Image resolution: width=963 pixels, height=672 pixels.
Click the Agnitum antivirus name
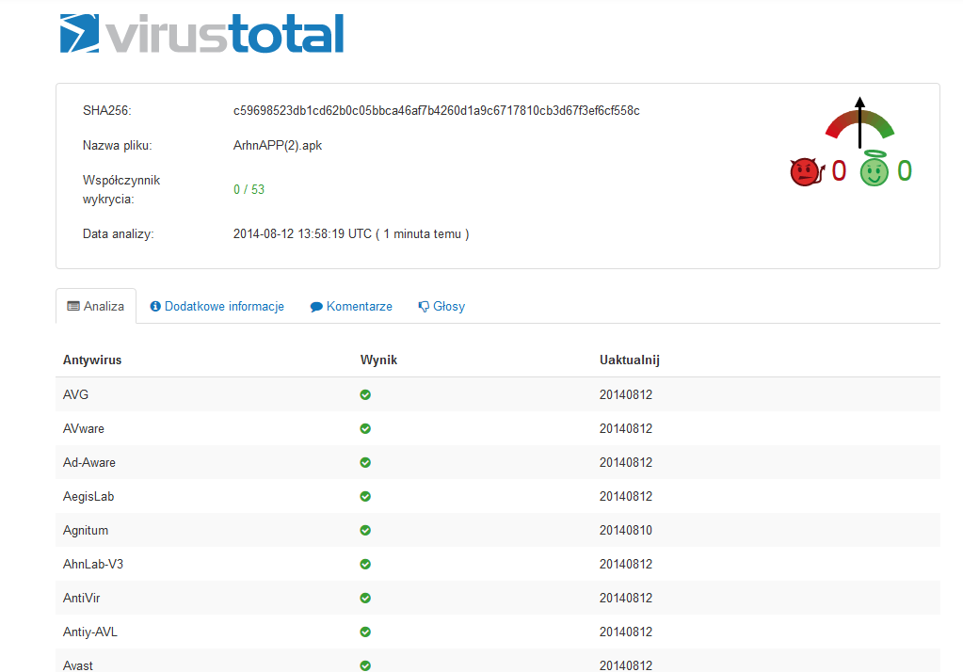point(86,530)
